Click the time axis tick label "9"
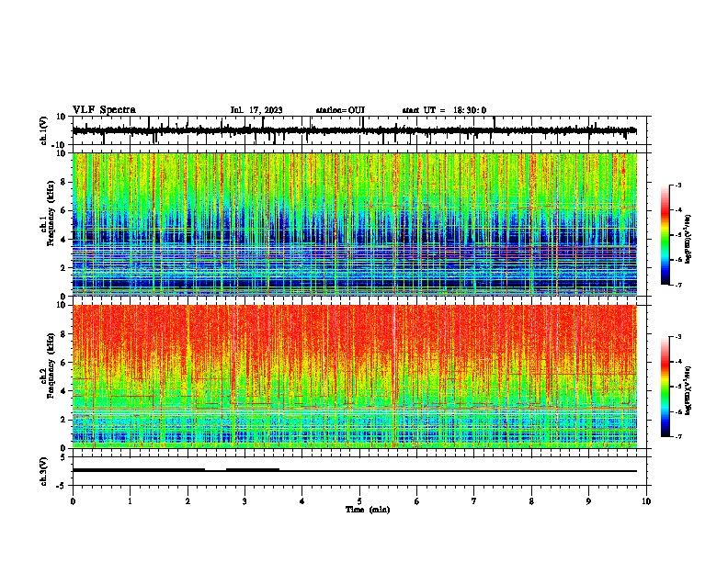This screenshot has height=562, width=728. (588, 501)
